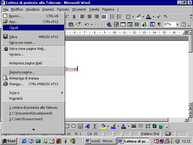Insert a table into document
The height and width of the screenshot is (145, 193).
(123, 24)
